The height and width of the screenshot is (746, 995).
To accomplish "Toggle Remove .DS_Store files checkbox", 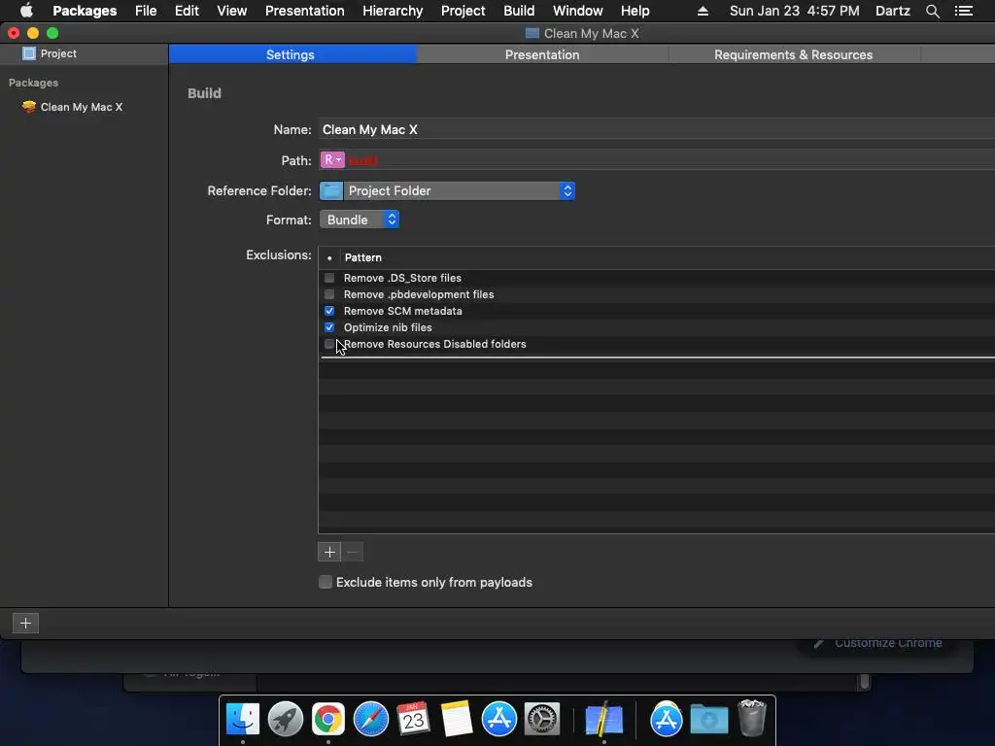I will point(329,278).
